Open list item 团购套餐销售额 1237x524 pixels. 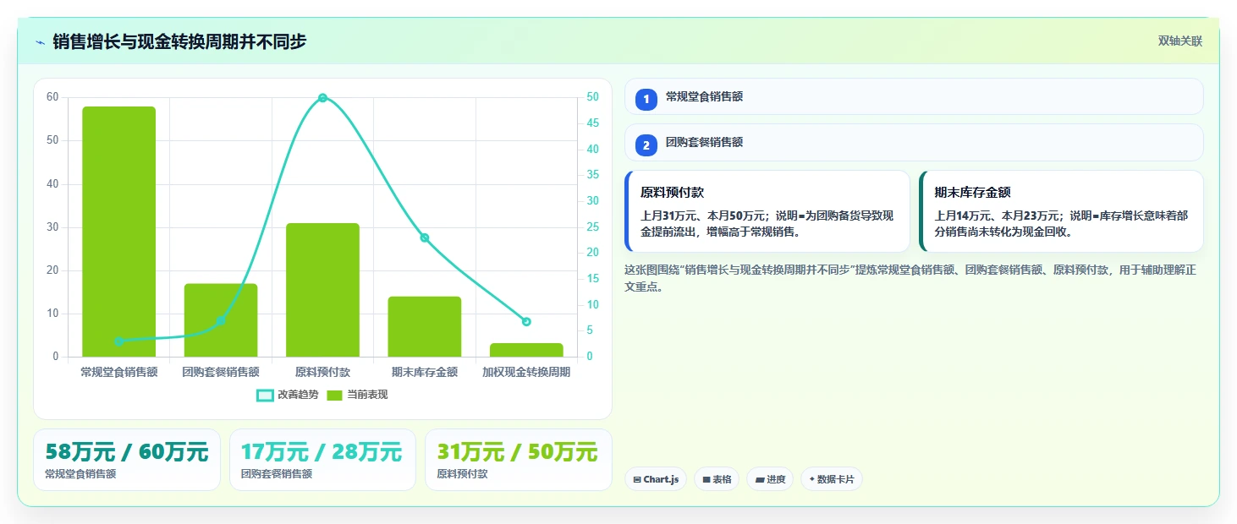tap(914, 142)
